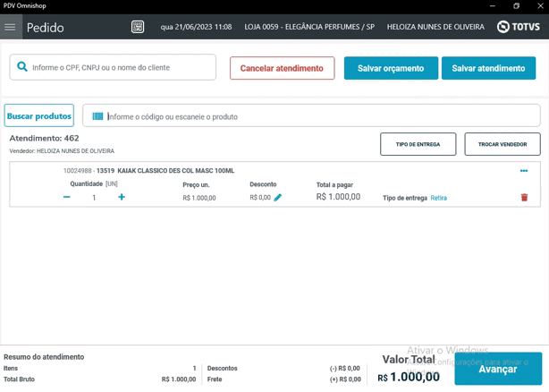Close the PDV Omnishop window
549x392 pixels.
pyautogui.click(x=540, y=6)
